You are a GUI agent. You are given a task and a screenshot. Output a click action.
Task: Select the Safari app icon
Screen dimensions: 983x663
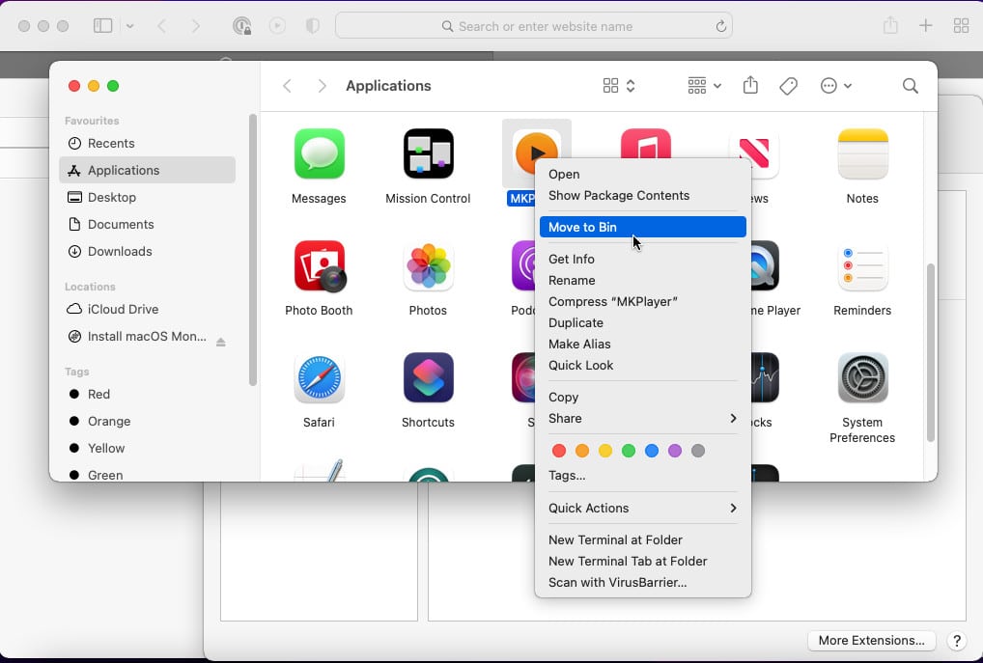(x=319, y=378)
